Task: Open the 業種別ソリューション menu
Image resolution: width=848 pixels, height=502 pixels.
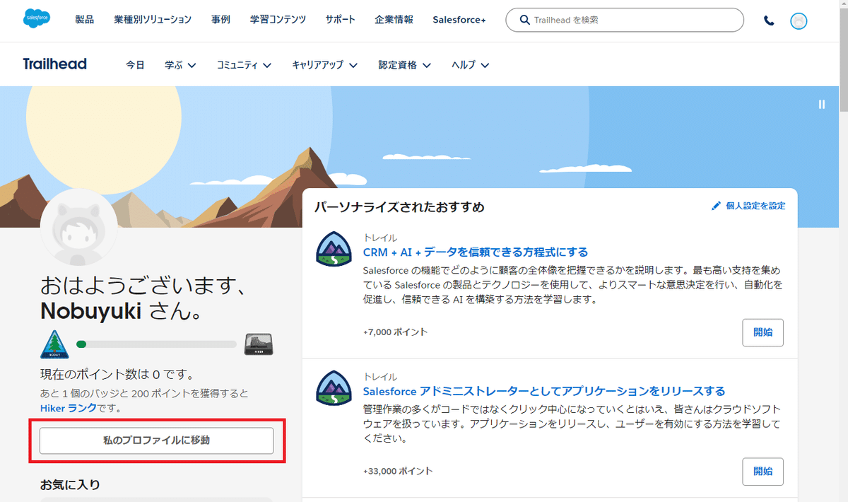Action: point(153,20)
